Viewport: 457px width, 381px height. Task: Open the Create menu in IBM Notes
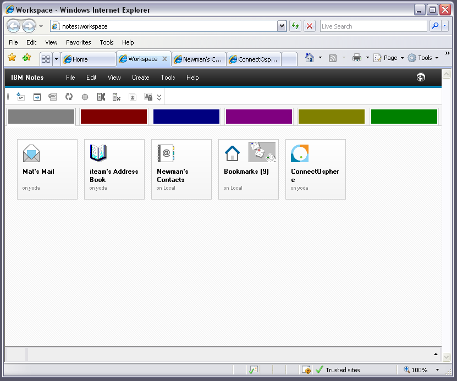tap(140, 78)
